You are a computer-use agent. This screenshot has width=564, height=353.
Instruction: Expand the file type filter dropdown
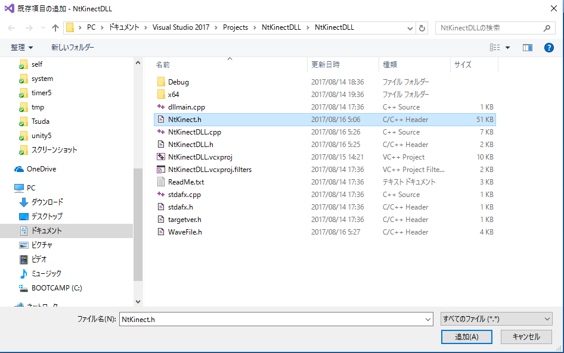point(496,320)
